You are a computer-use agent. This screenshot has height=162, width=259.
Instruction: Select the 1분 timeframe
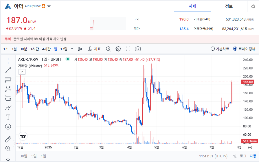tap(14, 49)
